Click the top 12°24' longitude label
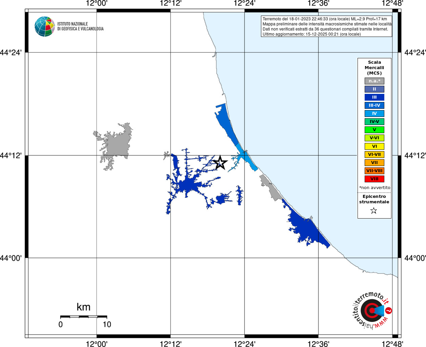The image size is (426, 347). [x=244, y=3]
